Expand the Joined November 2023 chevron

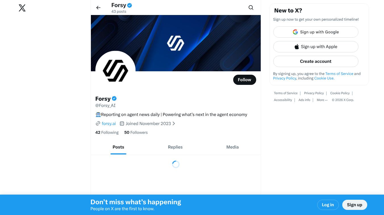[174, 124]
